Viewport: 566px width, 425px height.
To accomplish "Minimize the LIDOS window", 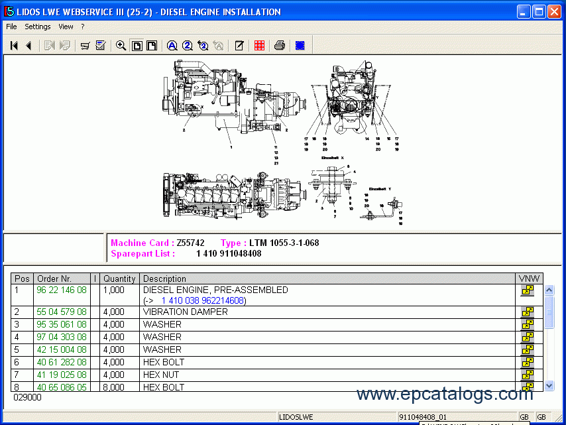I will (524, 12).
